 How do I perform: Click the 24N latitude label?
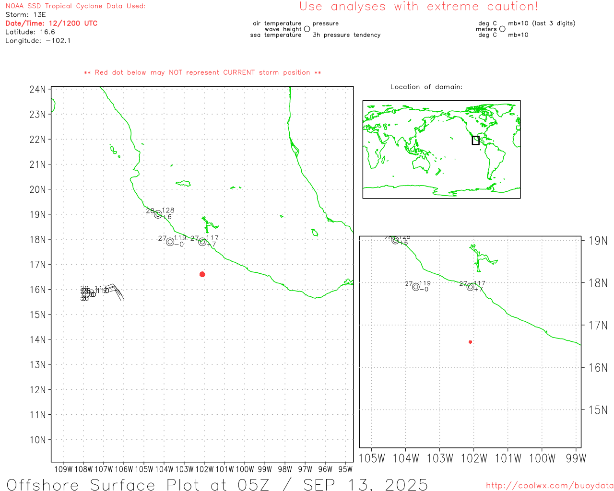37,90
